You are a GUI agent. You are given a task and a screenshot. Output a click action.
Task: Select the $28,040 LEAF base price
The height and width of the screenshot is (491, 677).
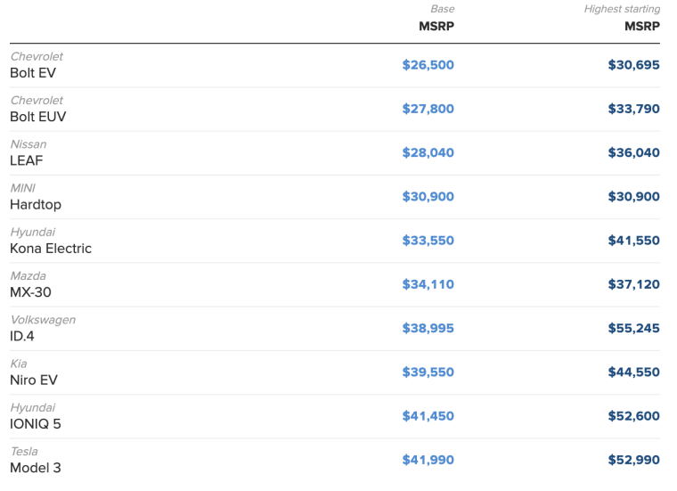[x=428, y=153]
